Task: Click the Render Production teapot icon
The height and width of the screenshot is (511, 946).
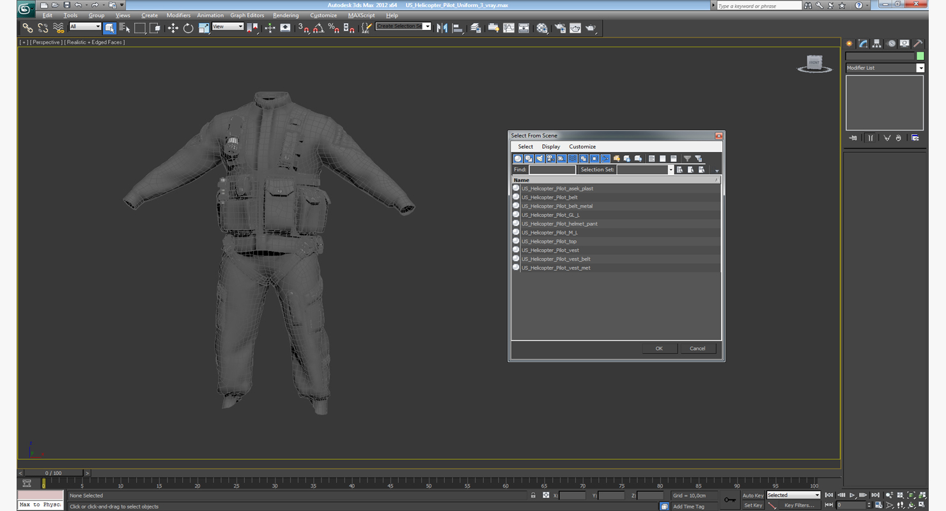Action: (591, 28)
